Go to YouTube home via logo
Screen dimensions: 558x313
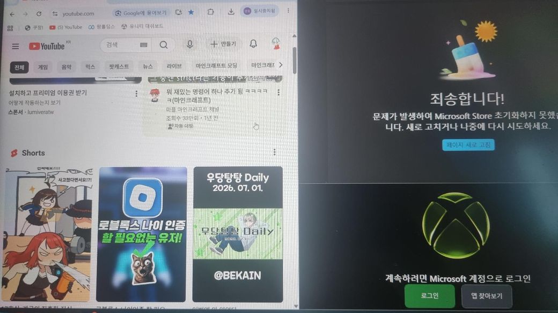click(47, 46)
